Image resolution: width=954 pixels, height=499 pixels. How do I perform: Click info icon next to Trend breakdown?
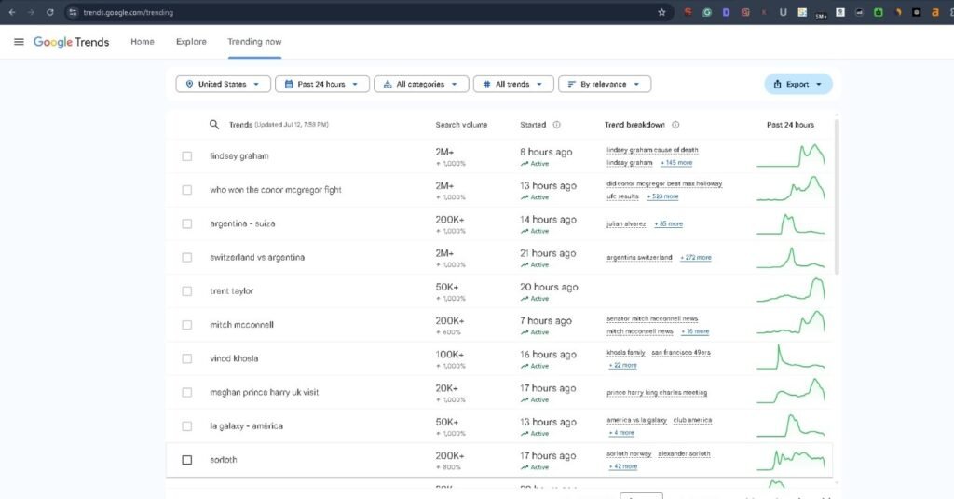675,125
